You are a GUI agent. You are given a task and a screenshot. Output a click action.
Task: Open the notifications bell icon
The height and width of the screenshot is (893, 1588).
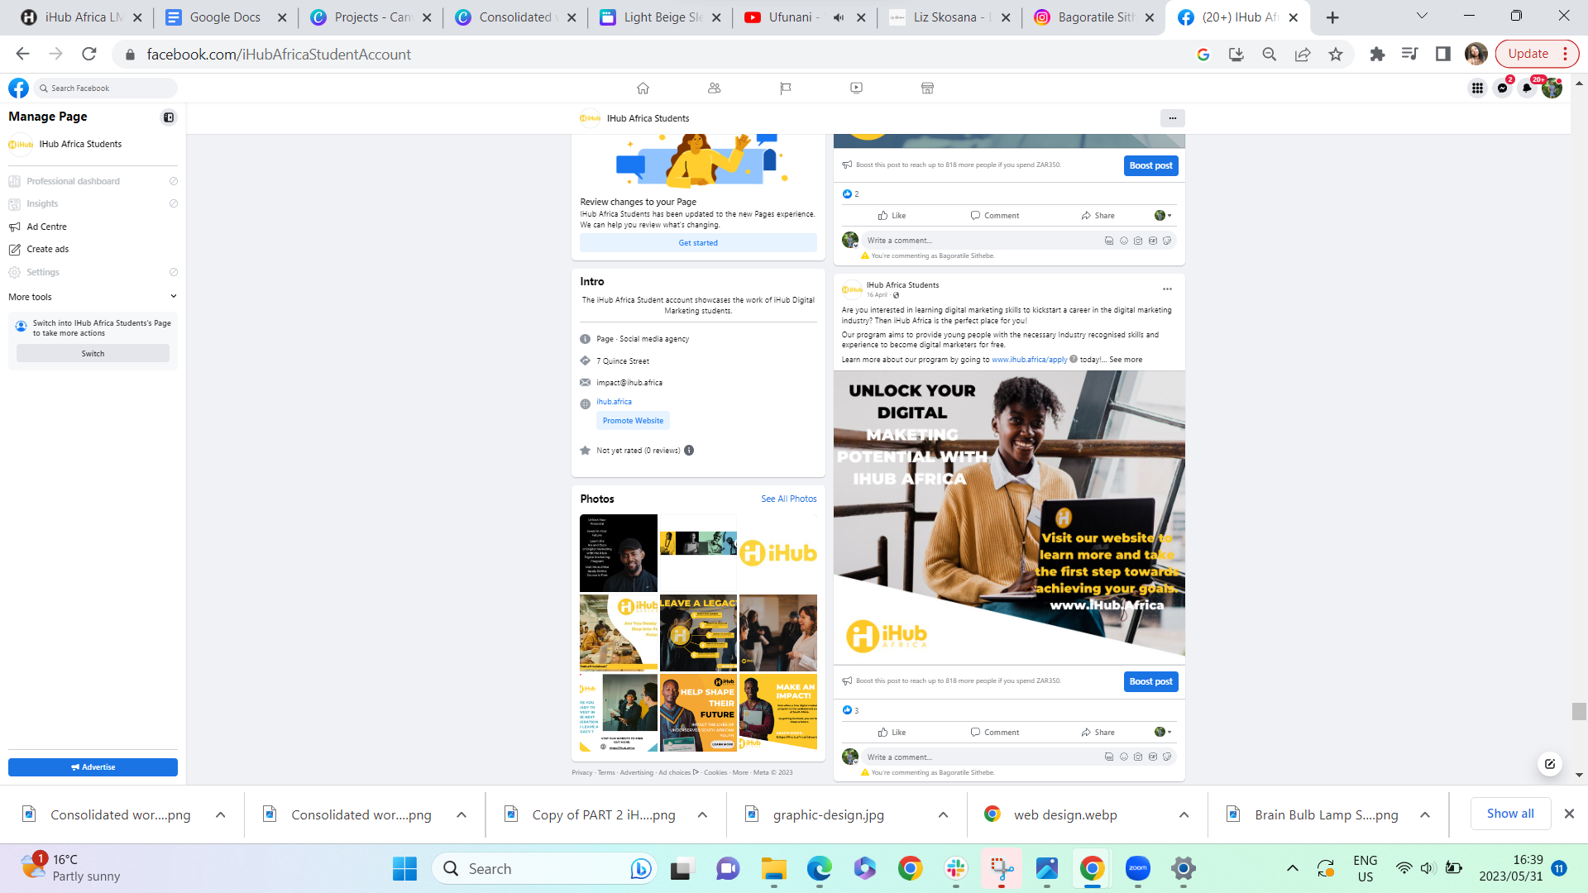(x=1527, y=88)
